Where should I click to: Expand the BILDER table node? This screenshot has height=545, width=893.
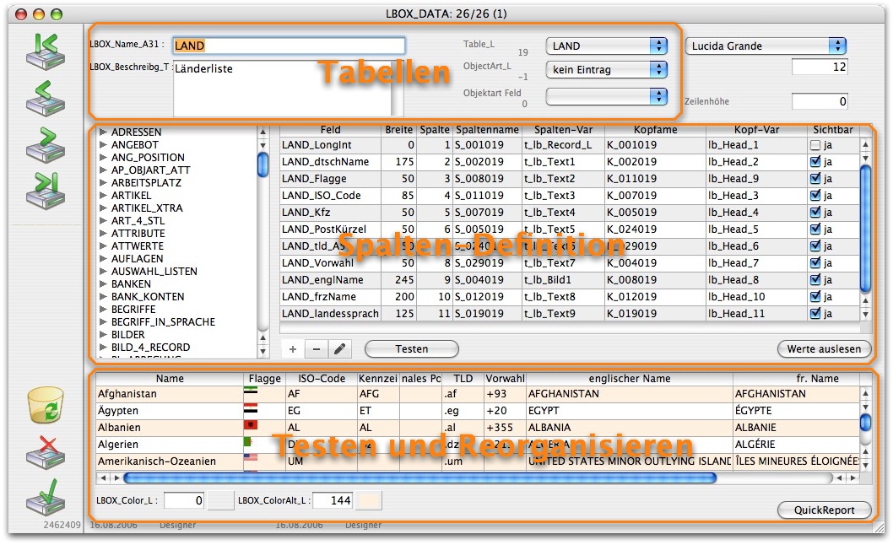pos(103,334)
